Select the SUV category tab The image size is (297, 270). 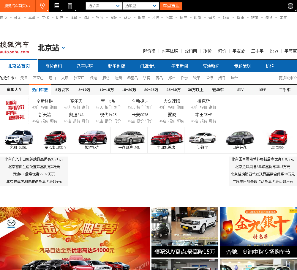click(240, 90)
